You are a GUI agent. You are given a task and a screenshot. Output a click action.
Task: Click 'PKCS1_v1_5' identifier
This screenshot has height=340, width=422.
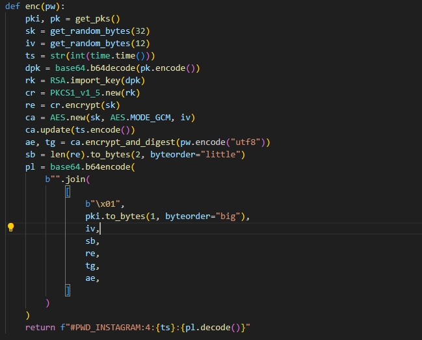coord(75,93)
